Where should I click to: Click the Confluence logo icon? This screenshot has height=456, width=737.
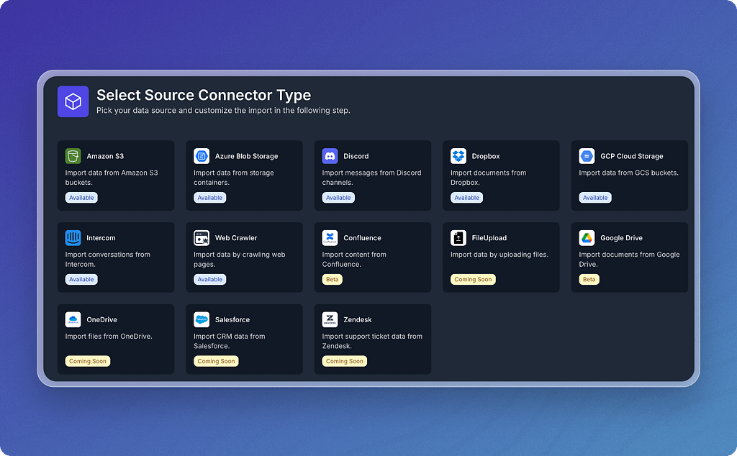[330, 237]
